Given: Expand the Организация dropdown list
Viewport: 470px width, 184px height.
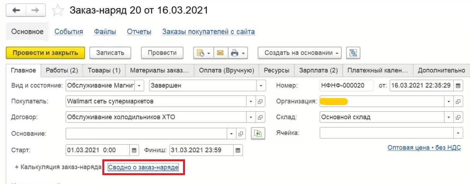Looking at the screenshot, I should point(449,102).
